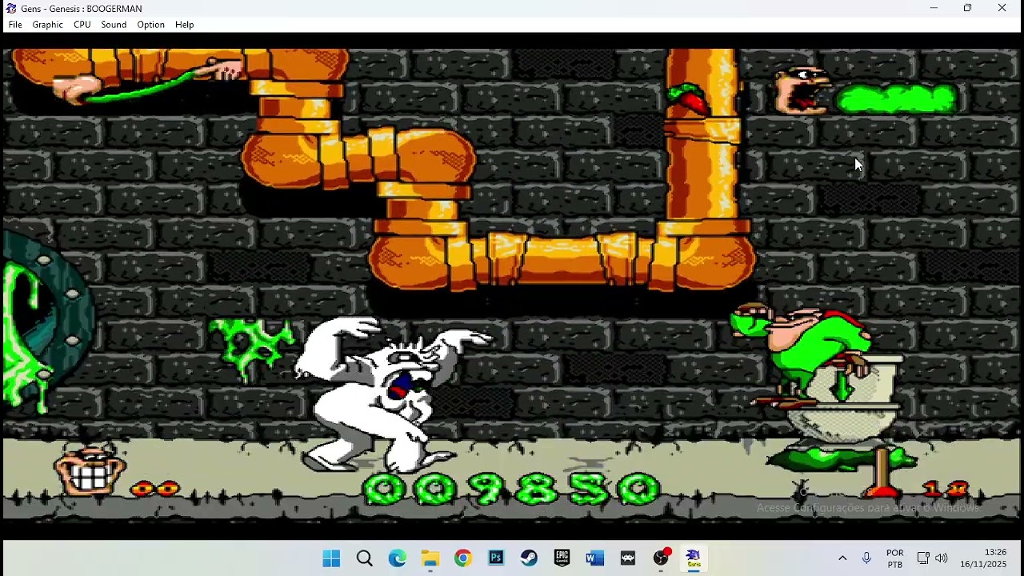This screenshot has height=576, width=1024.
Task: Close the Gens emulator window
Action: (1002, 8)
